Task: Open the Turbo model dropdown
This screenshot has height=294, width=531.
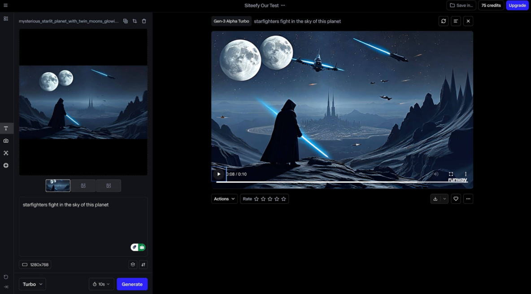Action: tap(32, 284)
